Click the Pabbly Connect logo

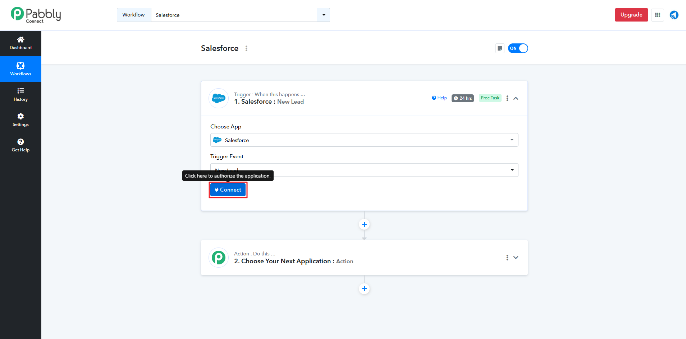[x=36, y=15]
